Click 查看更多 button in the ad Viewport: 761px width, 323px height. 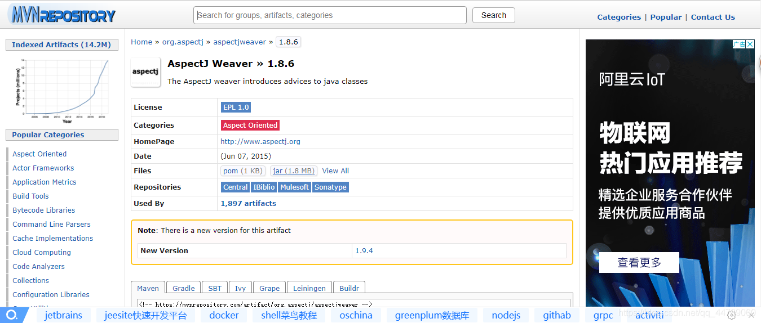click(x=639, y=262)
